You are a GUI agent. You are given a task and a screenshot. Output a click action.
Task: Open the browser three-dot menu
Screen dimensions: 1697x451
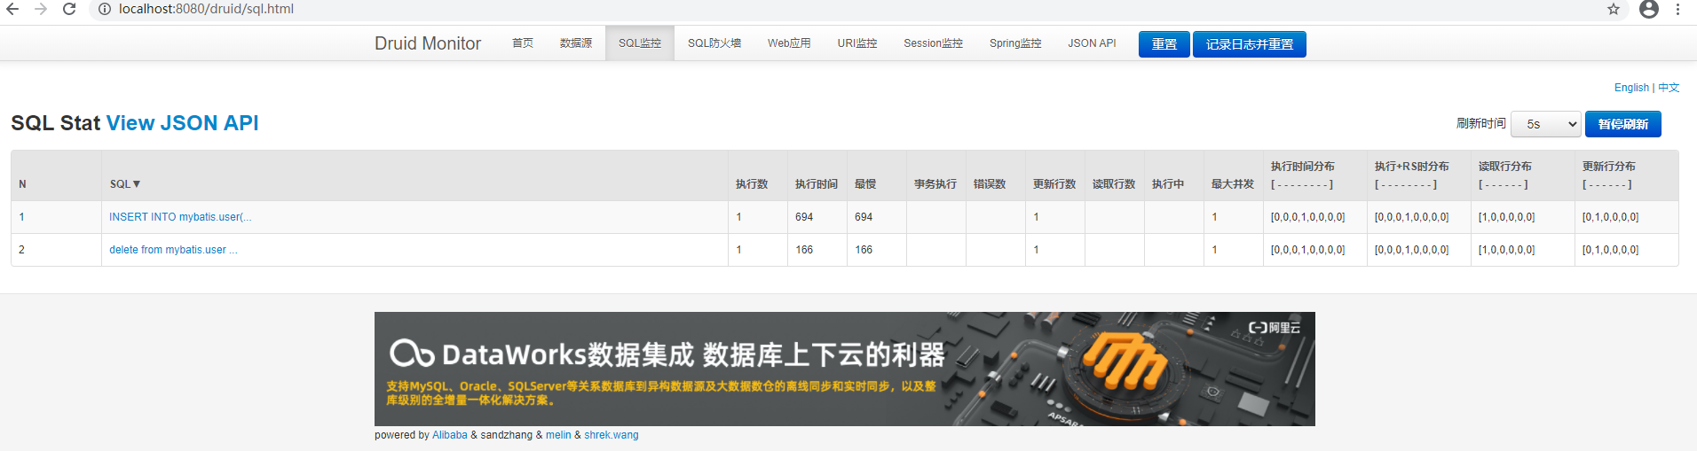pos(1677,9)
